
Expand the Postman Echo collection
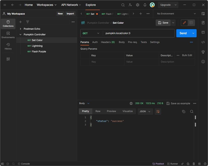pos(21,29)
